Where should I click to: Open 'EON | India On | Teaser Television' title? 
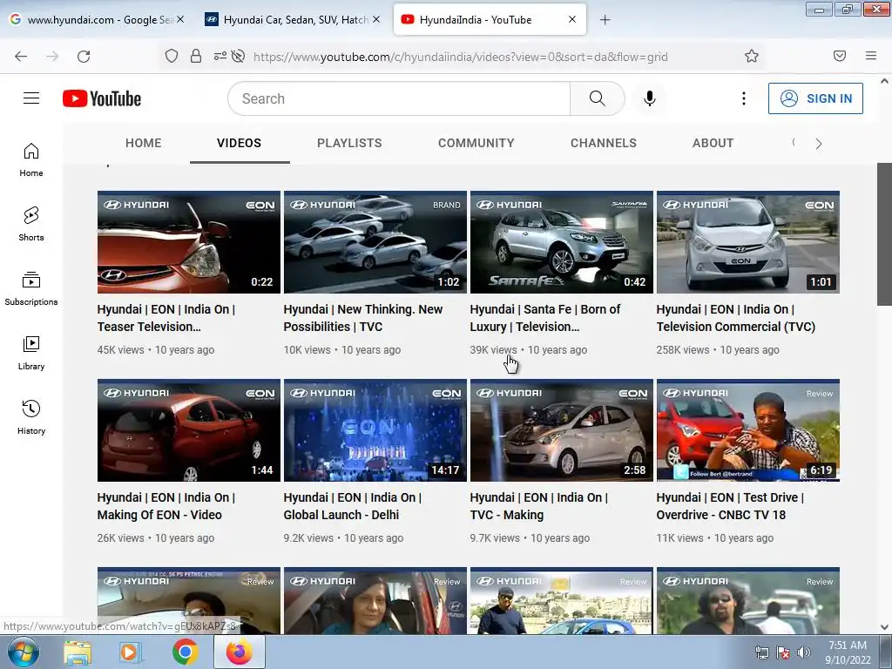166,318
